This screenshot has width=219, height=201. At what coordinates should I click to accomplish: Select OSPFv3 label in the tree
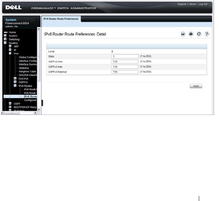[x=23, y=82]
